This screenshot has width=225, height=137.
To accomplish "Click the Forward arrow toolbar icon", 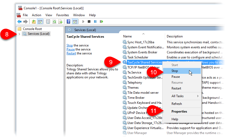I will click(25, 22).
